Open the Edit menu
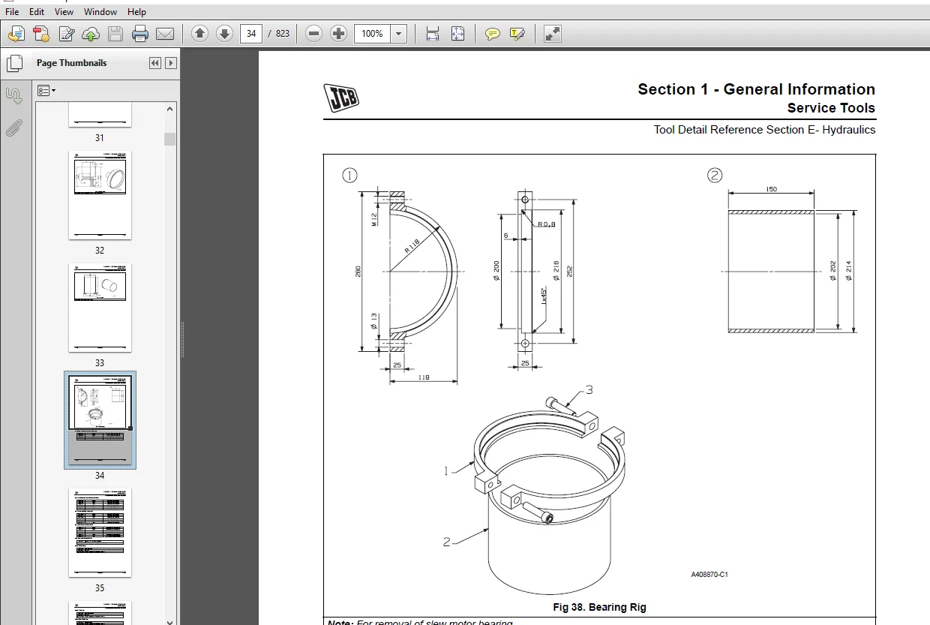The width and height of the screenshot is (930, 625). point(37,12)
